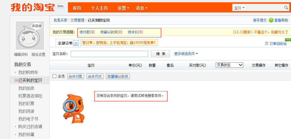This screenshot has height=139, width=291.
Task: Open 我的购物车 in the sidebar
Action: click(28, 72)
